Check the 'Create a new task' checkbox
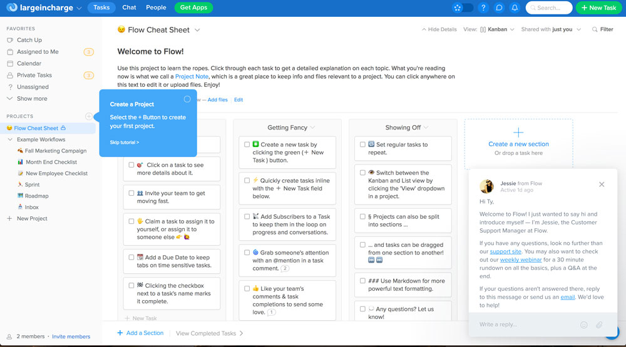This screenshot has height=347, width=626. [247, 144]
